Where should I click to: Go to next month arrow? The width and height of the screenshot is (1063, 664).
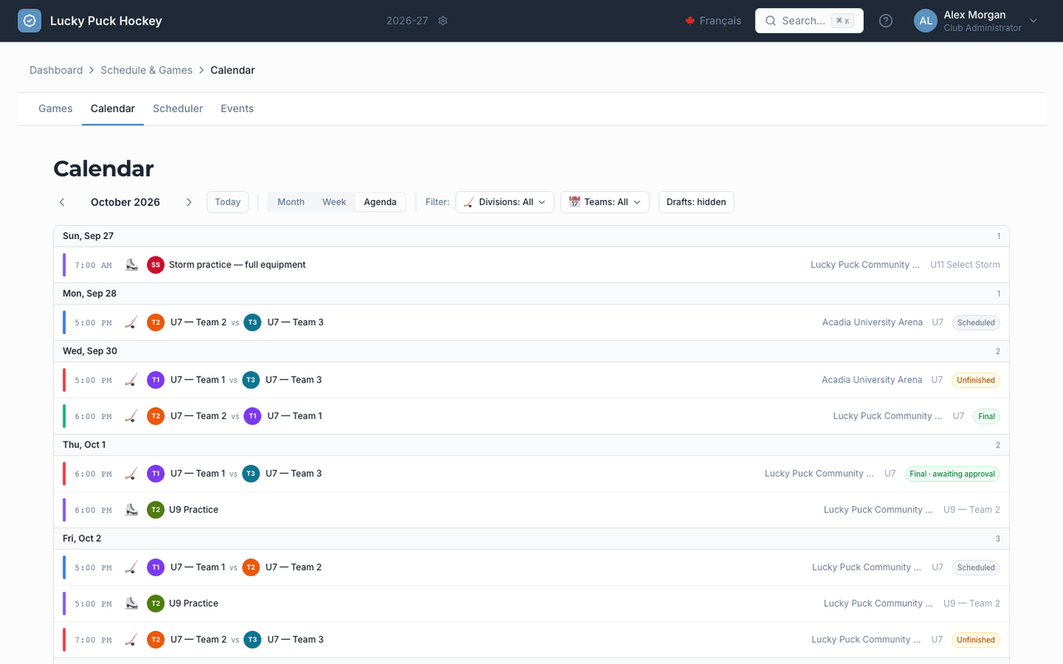coord(189,202)
